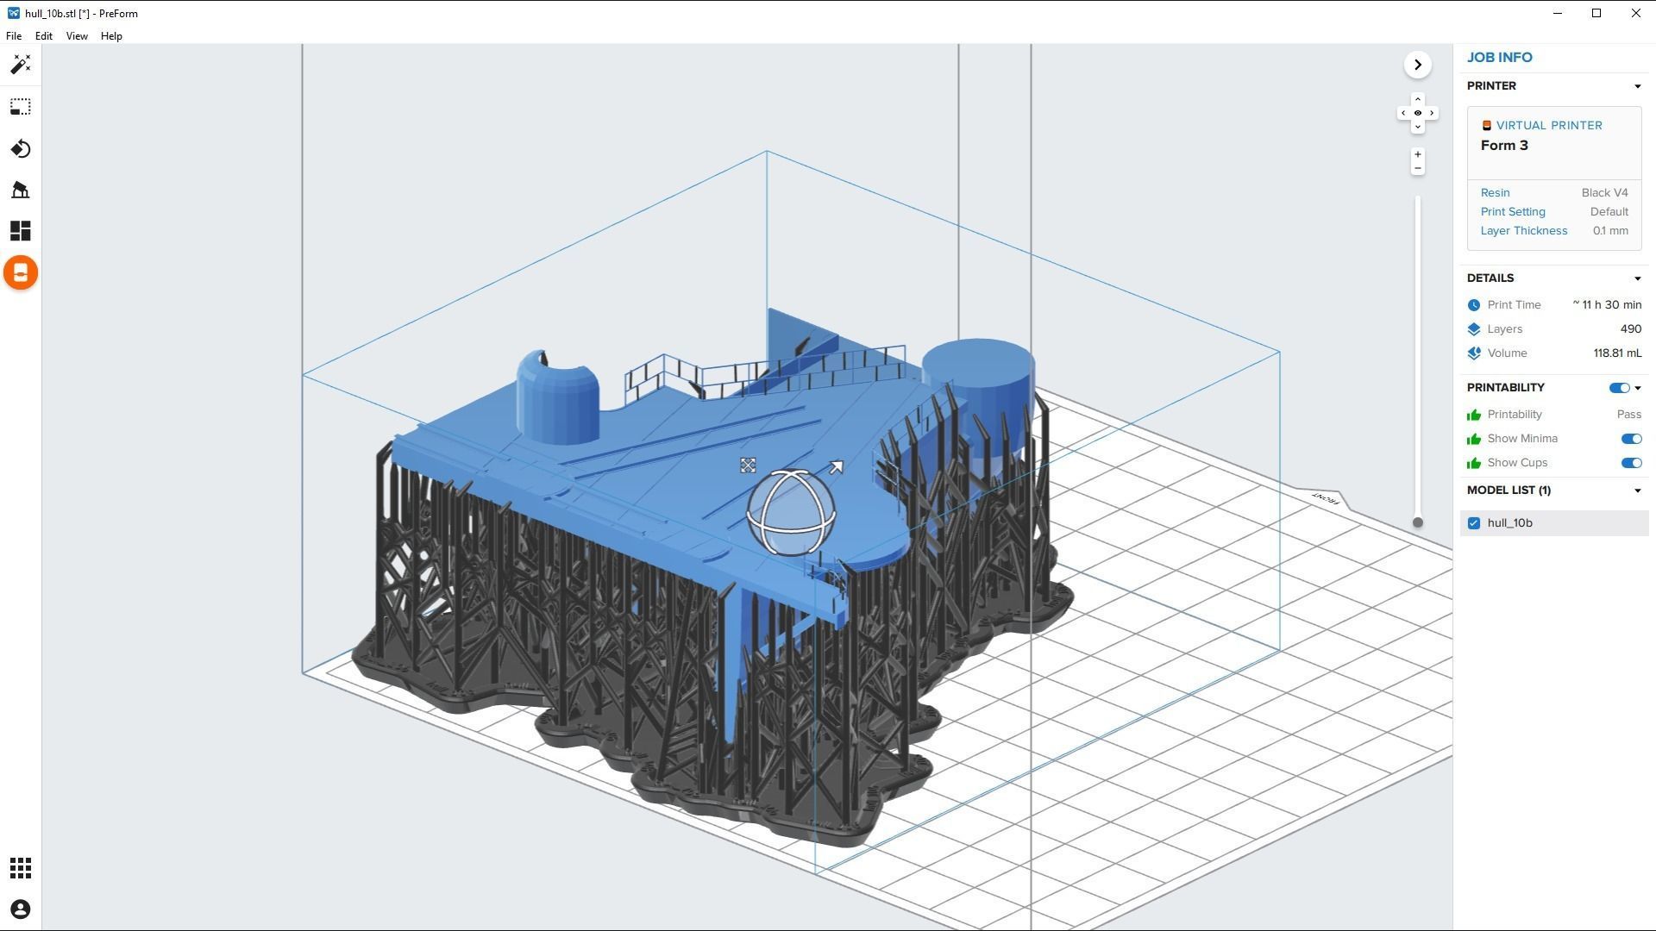Click the rotation sphere manipulator

coord(791,512)
